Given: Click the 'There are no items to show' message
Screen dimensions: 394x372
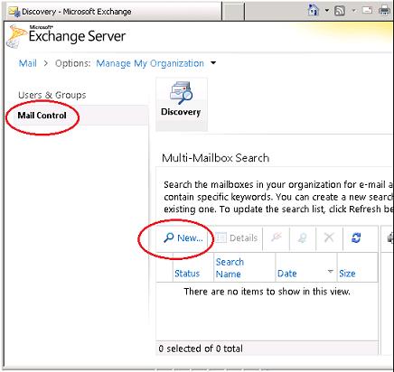Looking at the screenshot, I should 267,292.
